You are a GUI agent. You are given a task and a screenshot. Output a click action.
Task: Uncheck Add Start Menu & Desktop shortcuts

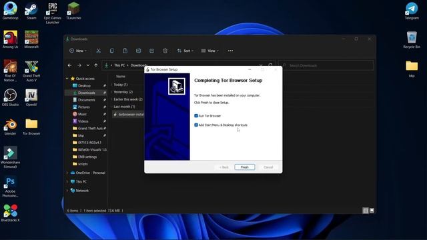point(196,125)
